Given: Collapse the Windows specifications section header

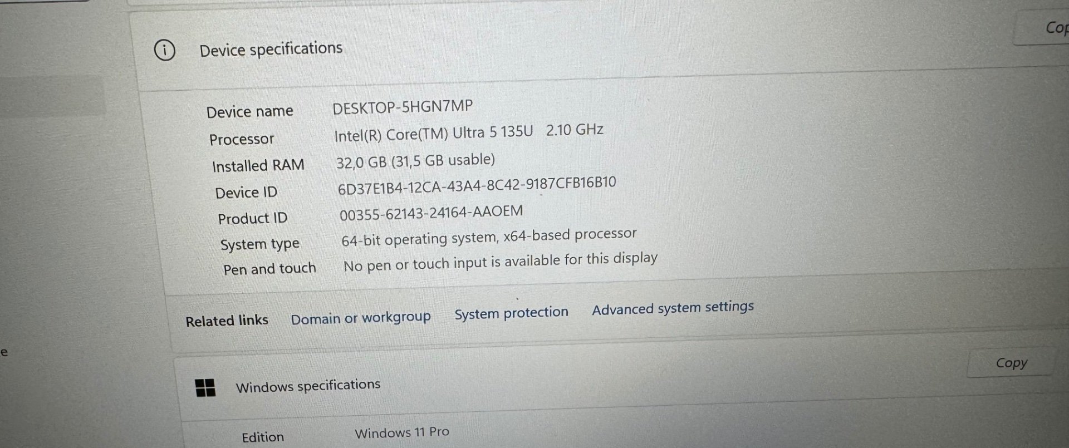Looking at the screenshot, I should click(x=612, y=384).
